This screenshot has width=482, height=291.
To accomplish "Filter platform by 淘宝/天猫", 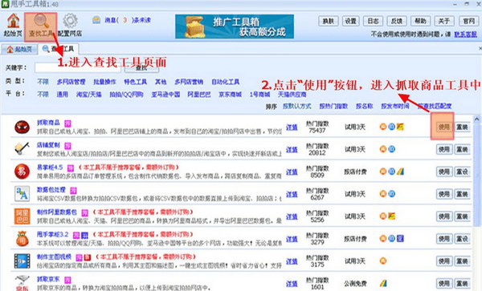I will click(89, 95).
